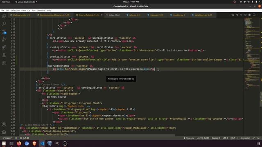
Task: Open Files app in the dock
Action: (4, 143)
